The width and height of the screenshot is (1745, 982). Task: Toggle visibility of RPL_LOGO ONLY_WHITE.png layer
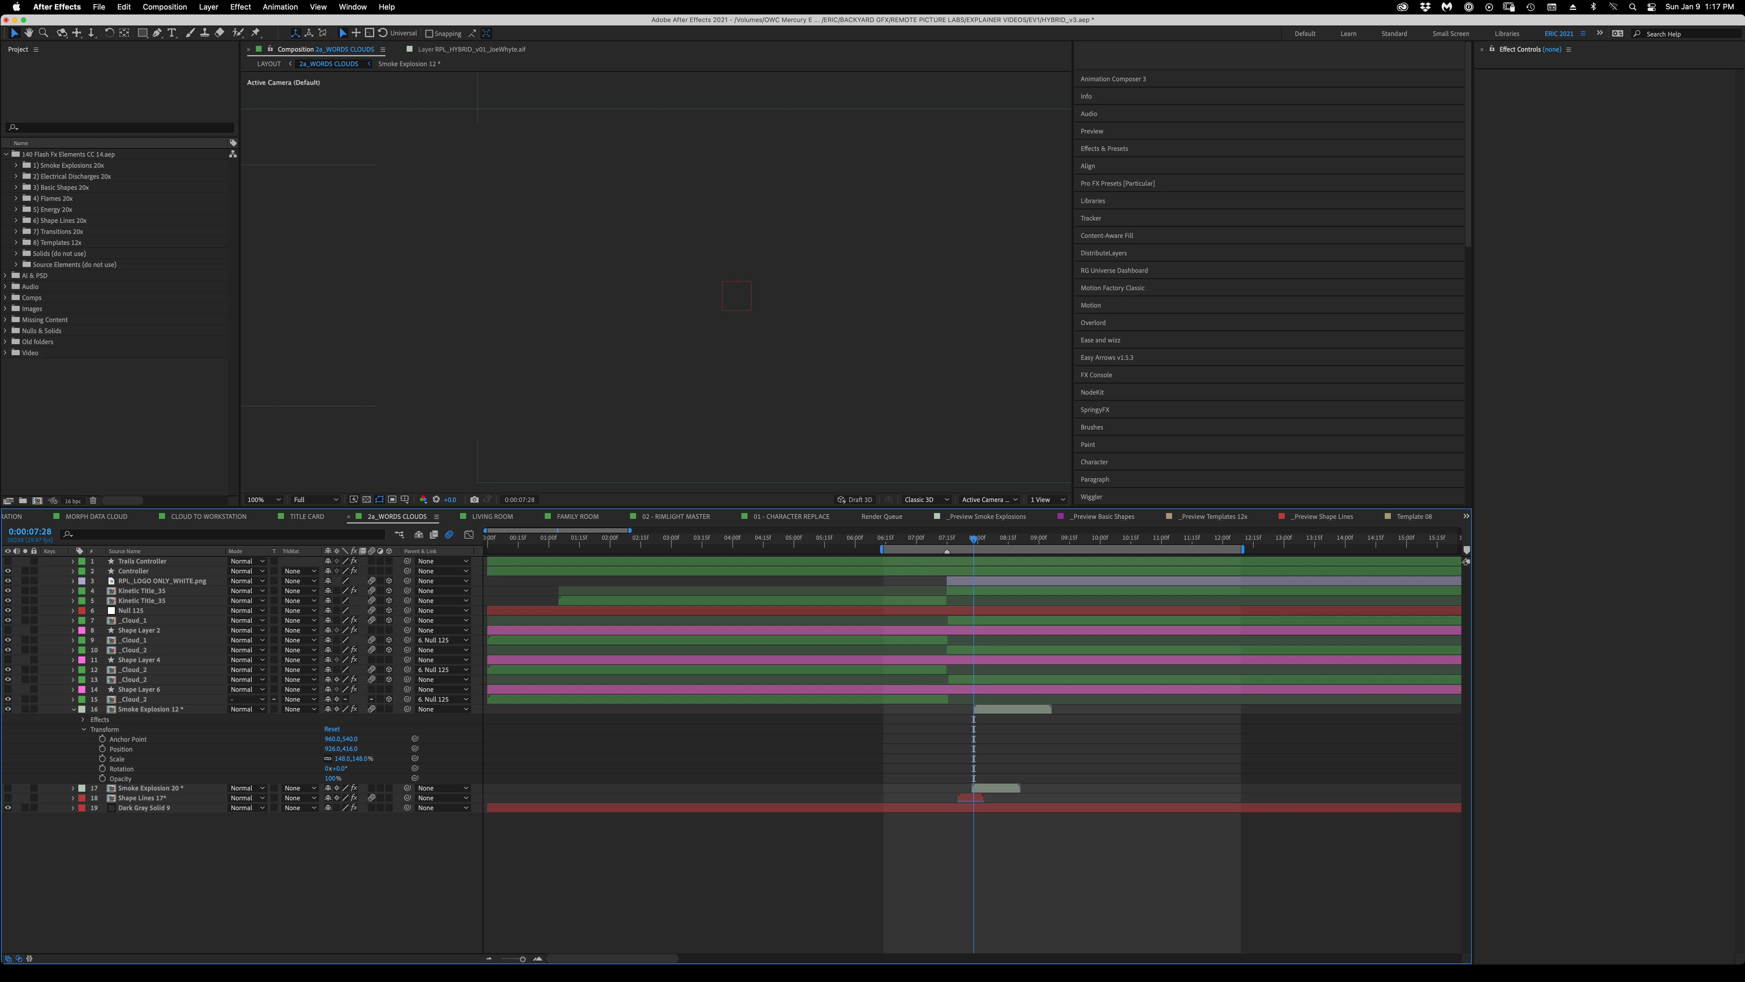[x=8, y=581]
